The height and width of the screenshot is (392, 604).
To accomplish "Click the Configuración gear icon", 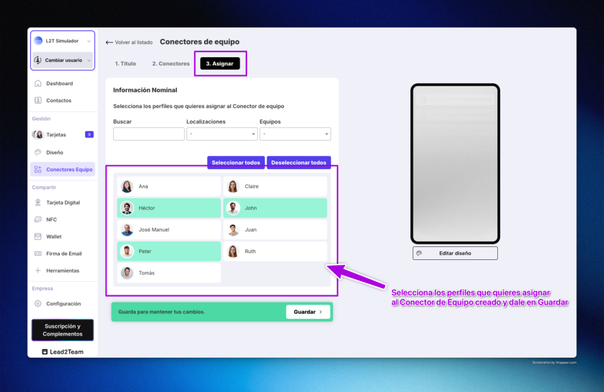I will click(x=38, y=304).
